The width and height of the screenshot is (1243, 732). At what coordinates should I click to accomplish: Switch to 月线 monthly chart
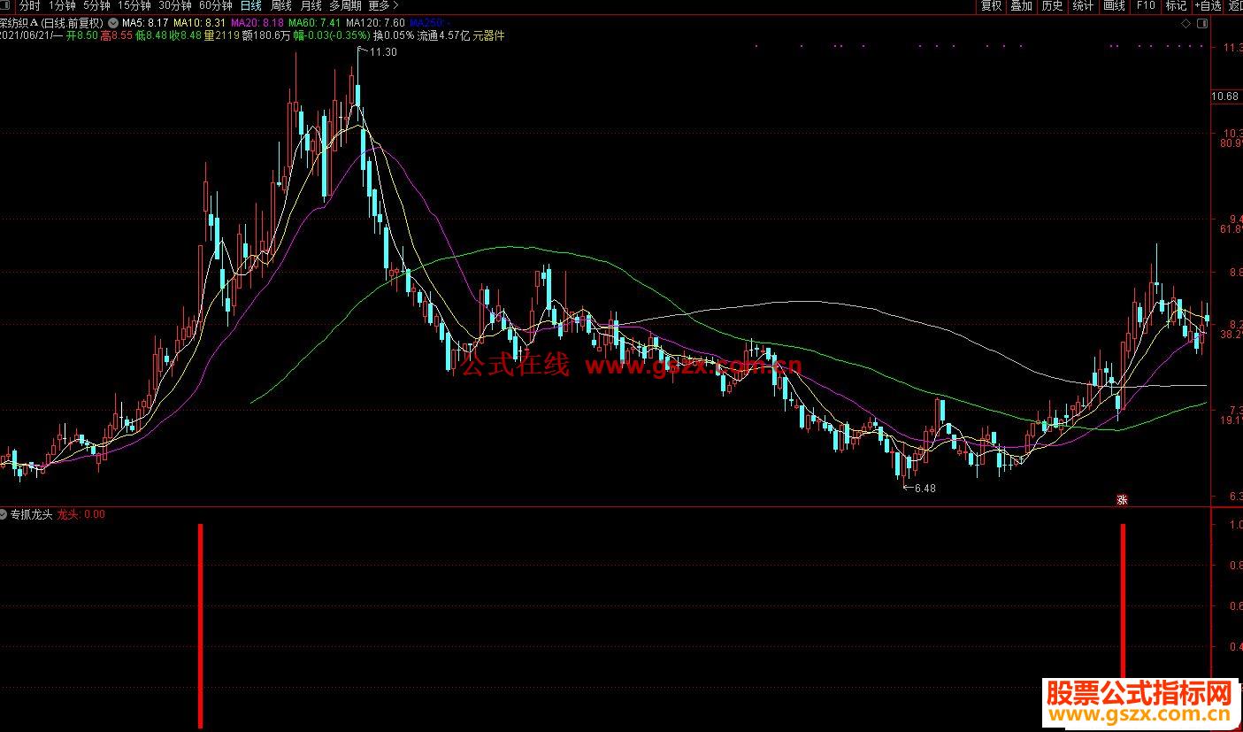coord(311,5)
